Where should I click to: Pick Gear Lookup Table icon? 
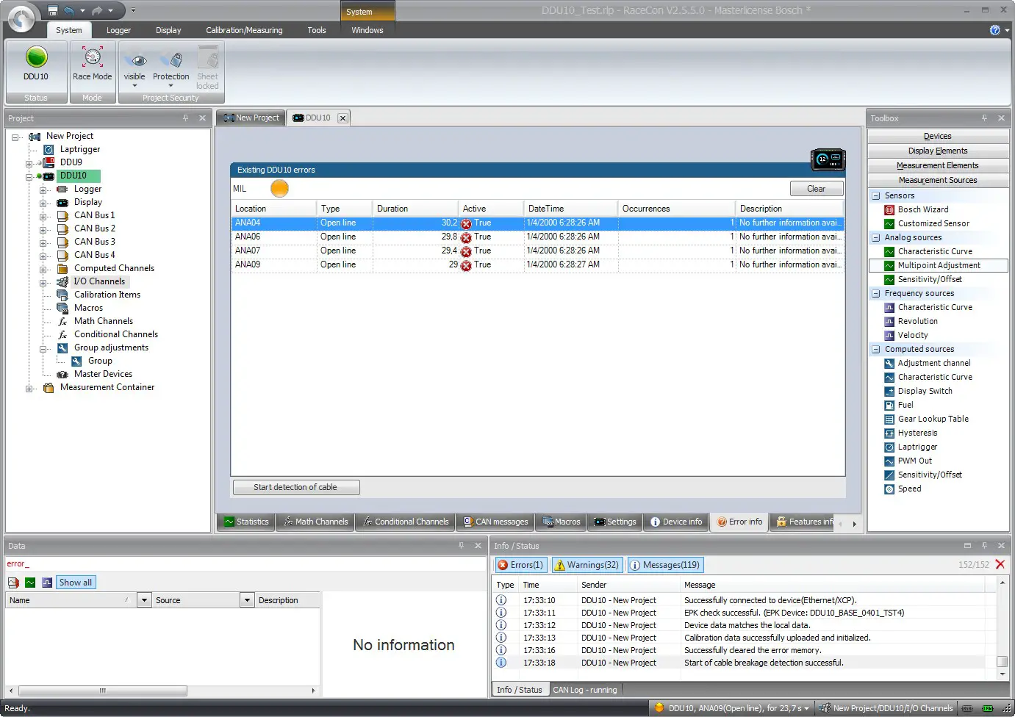click(x=889, y=419)
